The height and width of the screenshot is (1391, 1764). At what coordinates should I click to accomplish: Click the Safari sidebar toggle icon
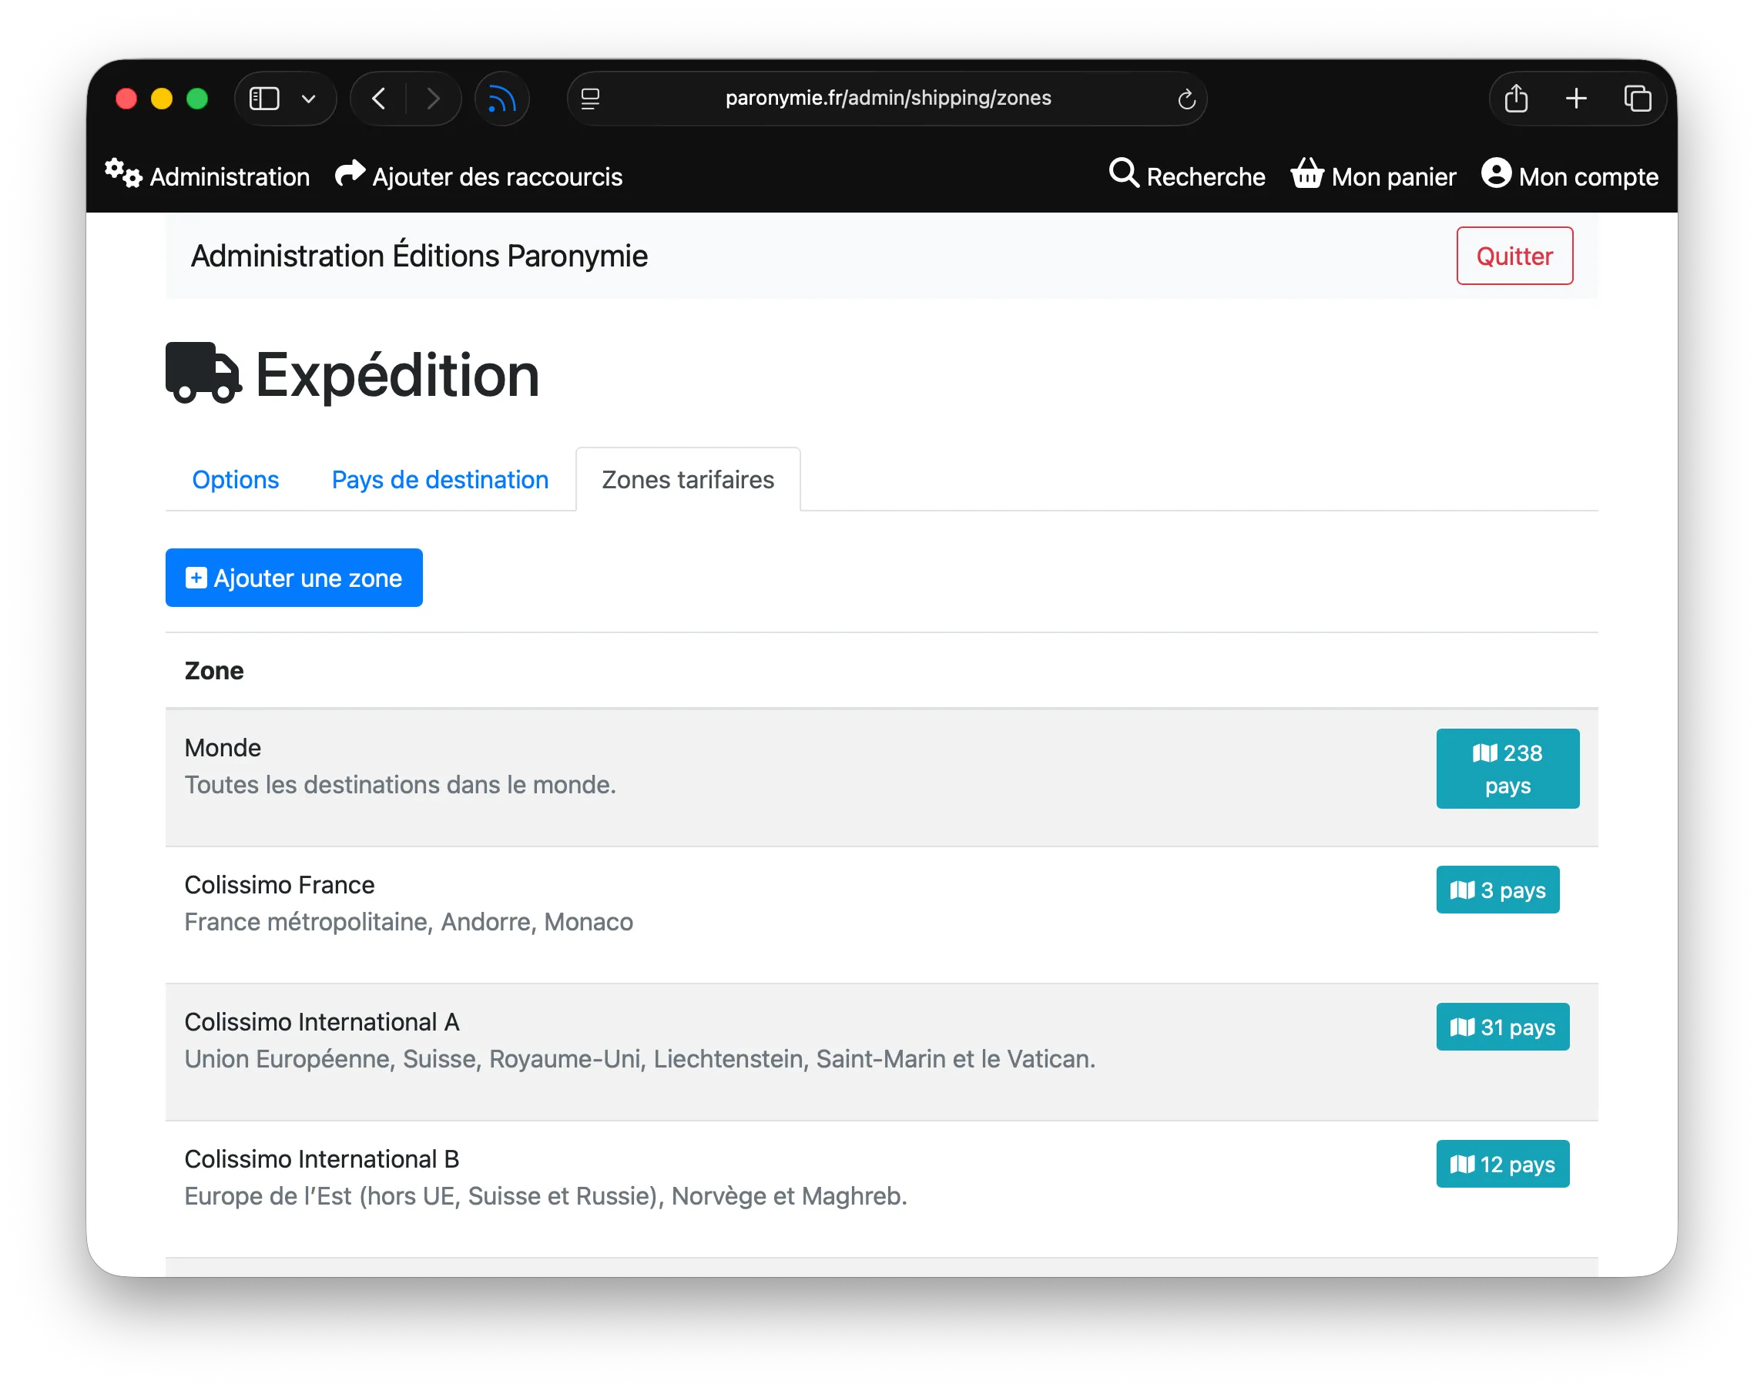(x=264, y=99)
